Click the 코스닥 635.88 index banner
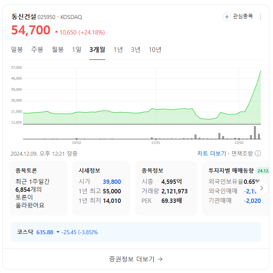The width and height of the screenshot is (273, 273). [136, 232]
